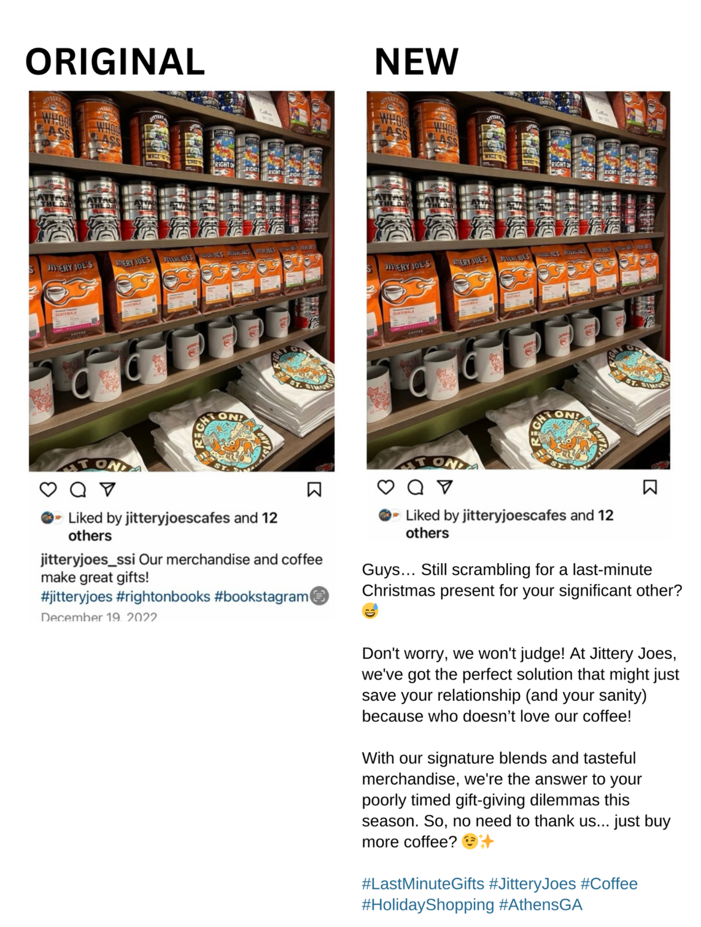
Task: Save the new post with bookmark icon
Action: click(x=650, y=487)
